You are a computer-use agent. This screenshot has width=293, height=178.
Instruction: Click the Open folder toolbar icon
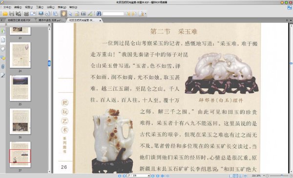pyautogui.click(x=5, y=14)
